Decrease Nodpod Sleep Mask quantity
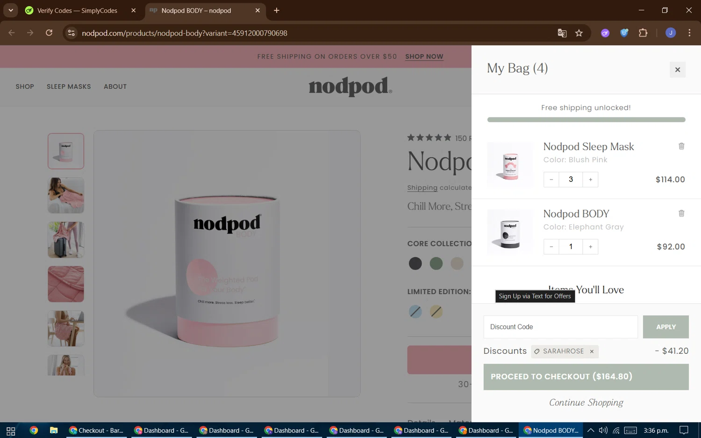The image size is (701, 438). click(x=551, y=180)
